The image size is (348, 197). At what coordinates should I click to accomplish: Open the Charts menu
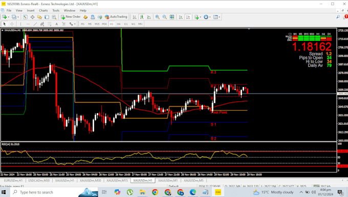[43, 10]
